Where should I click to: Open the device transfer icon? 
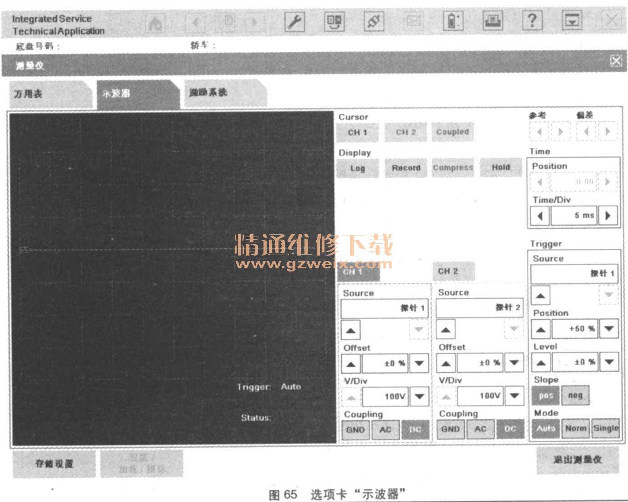coord(334,21)
